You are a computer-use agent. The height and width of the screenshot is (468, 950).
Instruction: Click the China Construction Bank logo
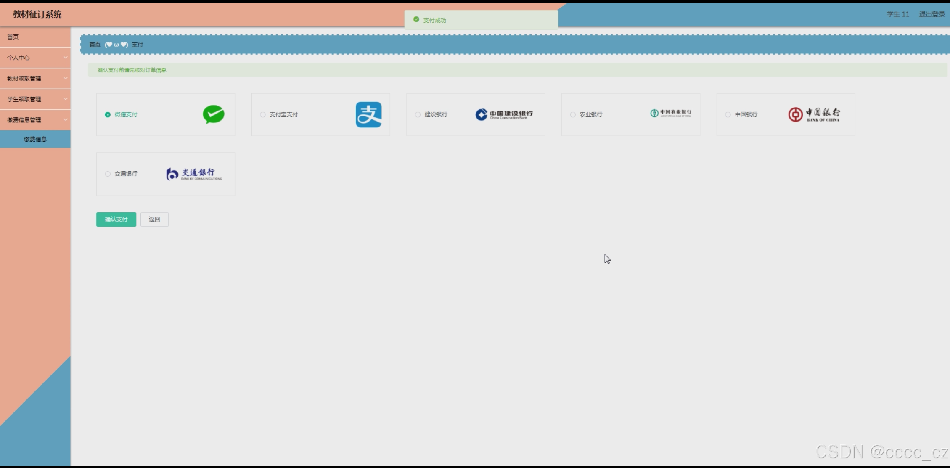[x=504, y=114]
